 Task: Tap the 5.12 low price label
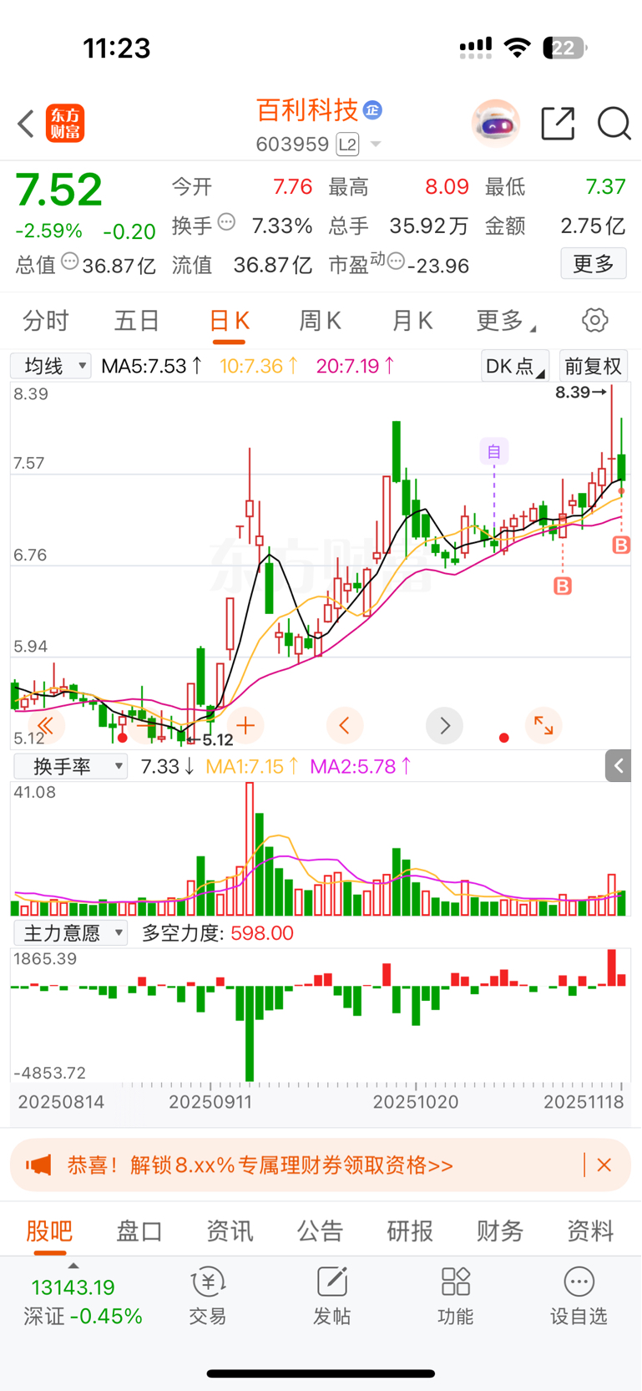click(211, 740)
